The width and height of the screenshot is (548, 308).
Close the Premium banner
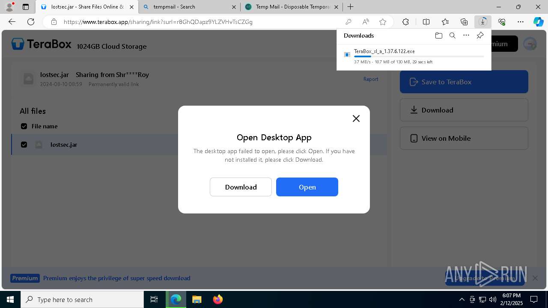click(x=535, y=278)
